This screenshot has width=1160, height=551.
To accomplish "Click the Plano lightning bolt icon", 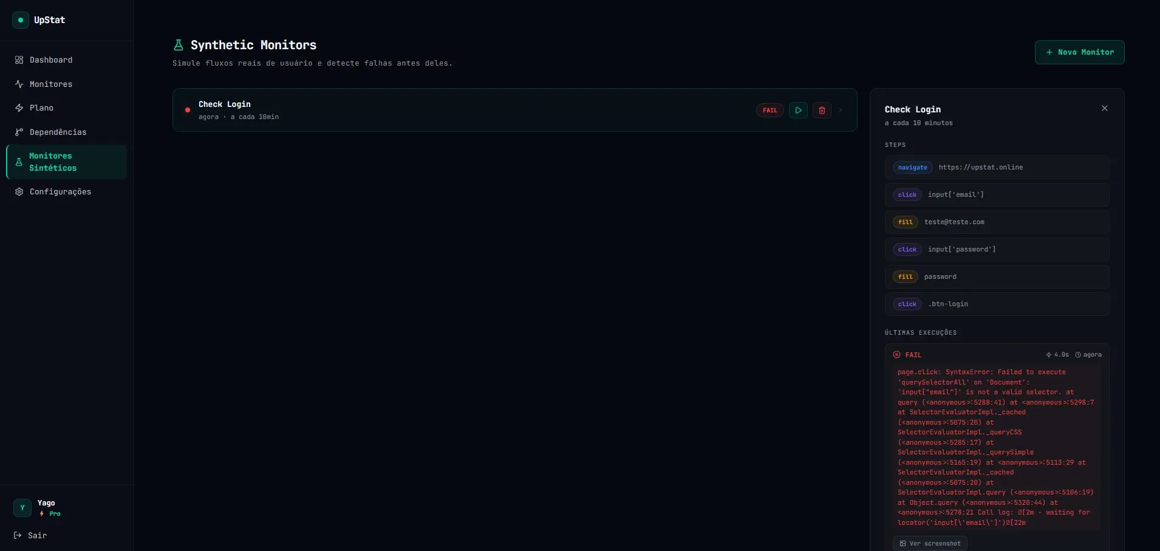I will tap(19, 108).
